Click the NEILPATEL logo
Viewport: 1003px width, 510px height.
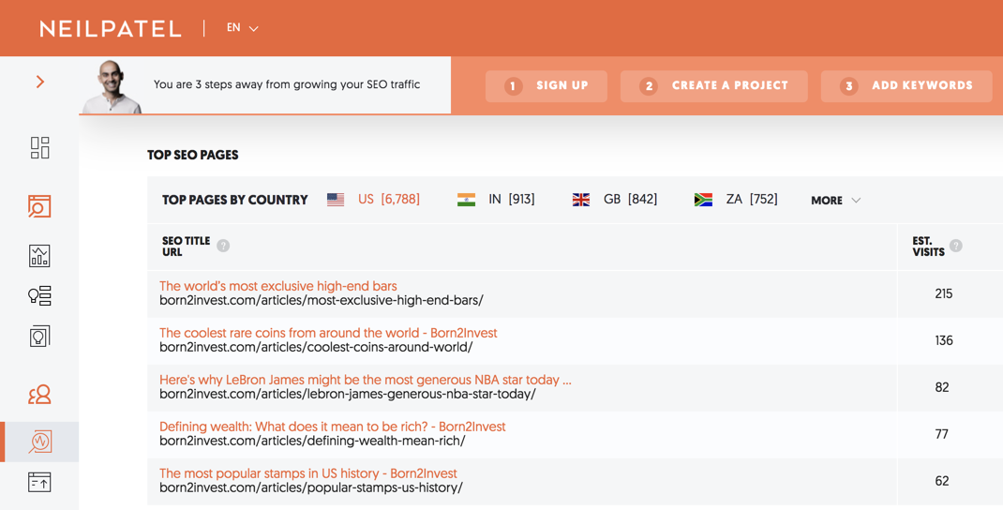111,28
